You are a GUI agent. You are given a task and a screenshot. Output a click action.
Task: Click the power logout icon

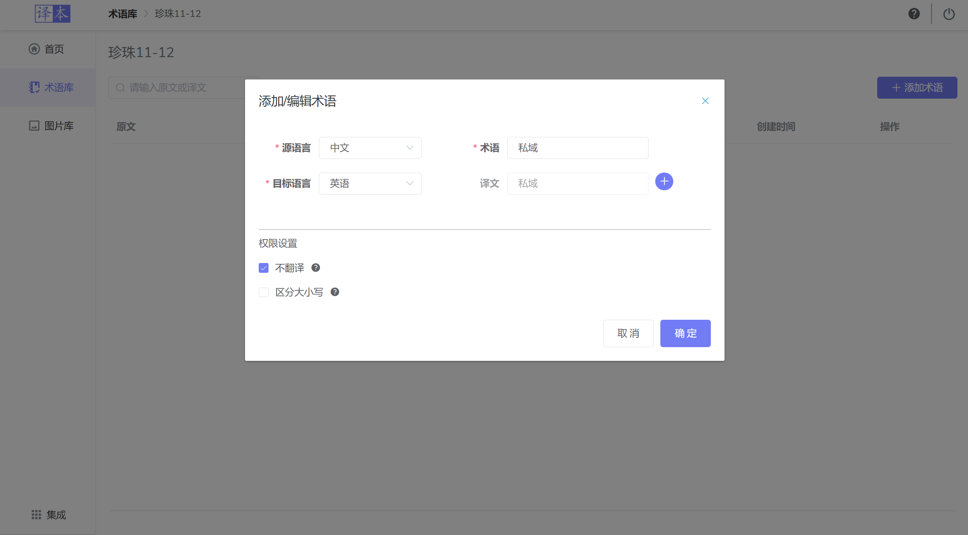[x=949, y=14]
